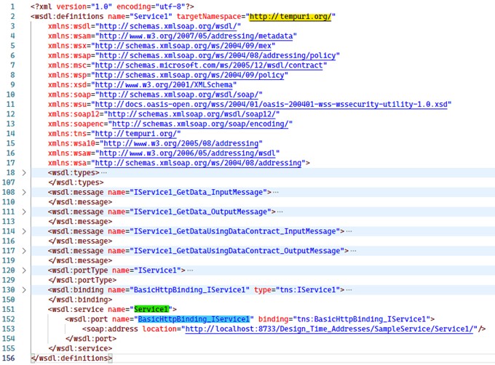Expand the folded wsdl:types section
Viewport: 495px width, 365px height.
(x=23, y=173)
